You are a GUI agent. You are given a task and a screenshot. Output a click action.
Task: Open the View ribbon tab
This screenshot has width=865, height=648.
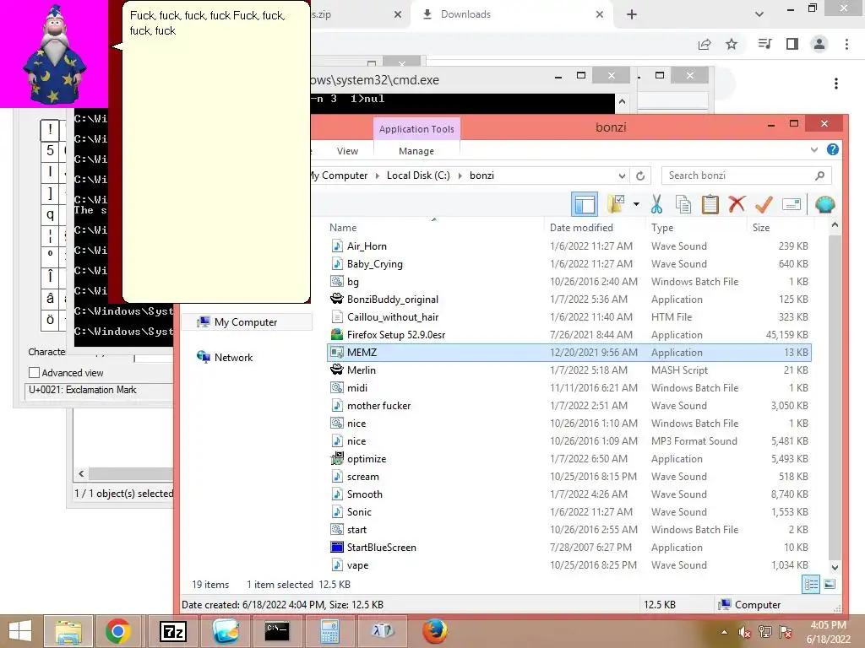(x=347, y=151)
